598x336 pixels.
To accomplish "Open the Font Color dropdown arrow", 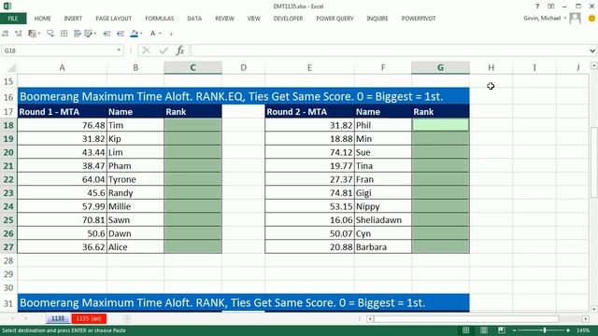I will click(x=160, y=34).
